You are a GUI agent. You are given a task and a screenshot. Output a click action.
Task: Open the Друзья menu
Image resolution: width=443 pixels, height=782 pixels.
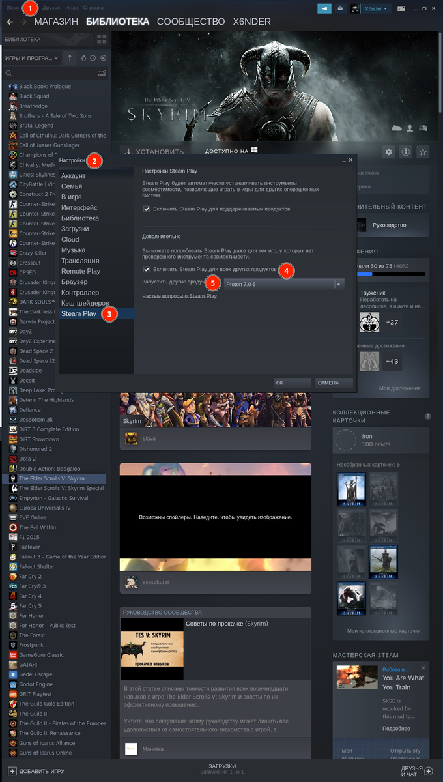51,8
